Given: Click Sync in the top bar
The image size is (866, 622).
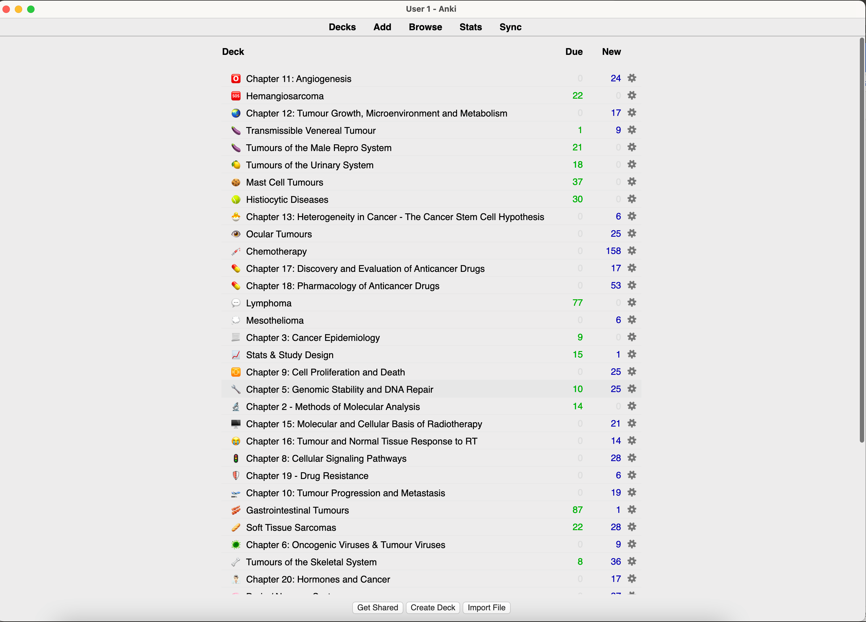Looking at the screenshot, I should (510, 27).
